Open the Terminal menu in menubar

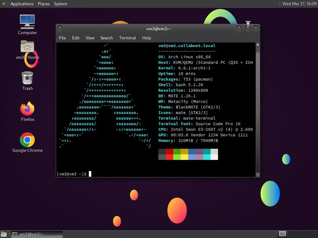tap(128, 38)
